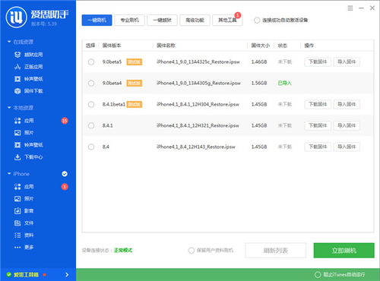Select firmware 8.4 radio button
The width and height of the screenshot is (380, 281).
pos(91,147)
